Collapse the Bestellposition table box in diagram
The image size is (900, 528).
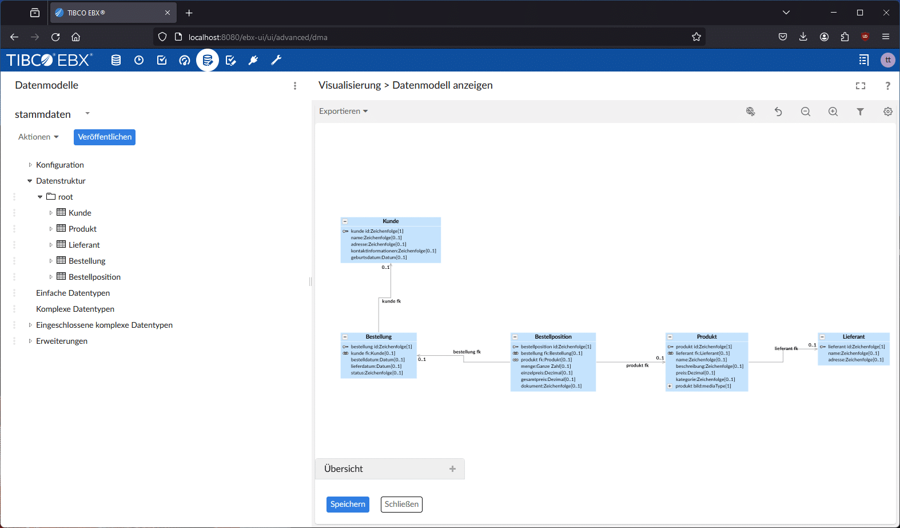click(515, 337)
